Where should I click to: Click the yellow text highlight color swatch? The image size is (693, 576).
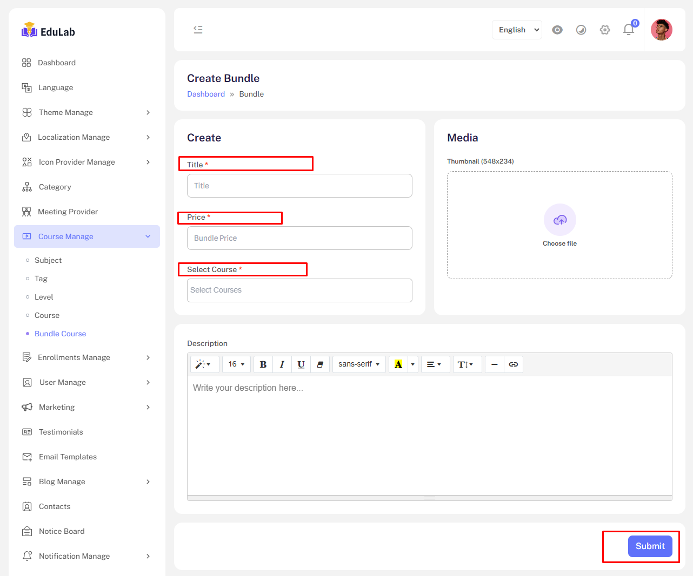(398, 364)
